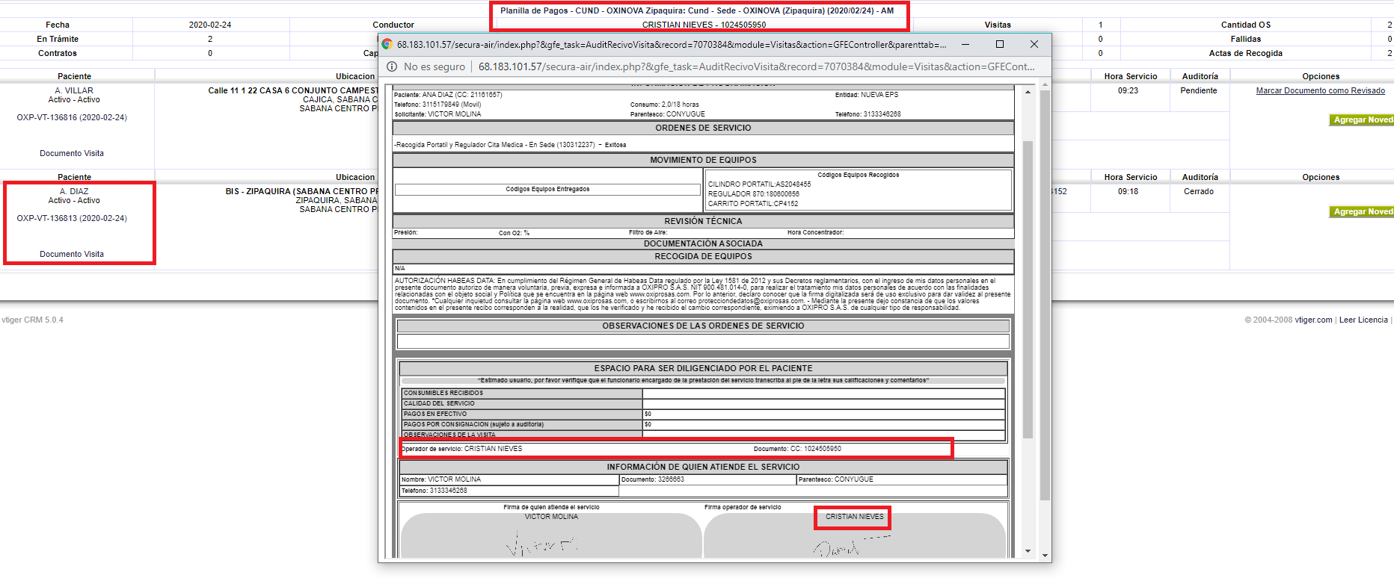Select the Cerrado audit status cell
This screenshot has height=581, width=1394.
pyautogui.click(x=1198, y=191)
